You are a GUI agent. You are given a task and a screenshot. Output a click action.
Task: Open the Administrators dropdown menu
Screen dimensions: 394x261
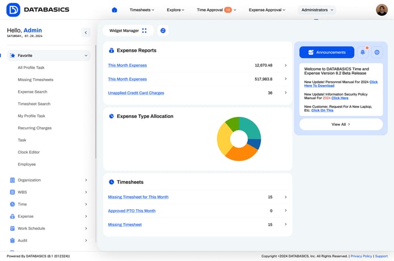pos(316,10)
